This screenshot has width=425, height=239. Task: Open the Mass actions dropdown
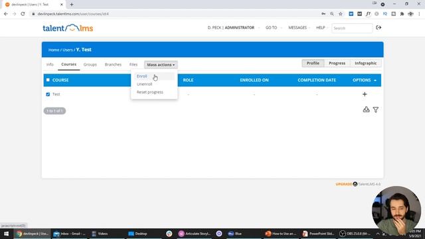click(161, 65)
